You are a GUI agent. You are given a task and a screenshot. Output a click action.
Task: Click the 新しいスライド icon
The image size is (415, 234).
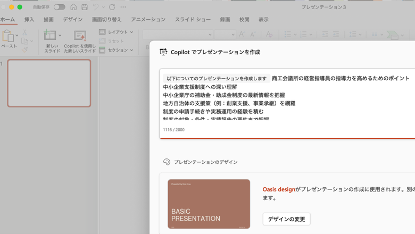50,36
